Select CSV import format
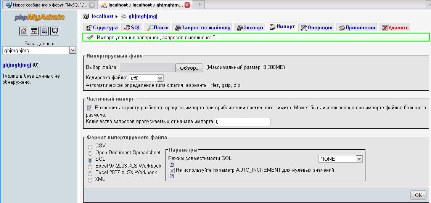This screenshot has height=203, width=431. (90, 147)
